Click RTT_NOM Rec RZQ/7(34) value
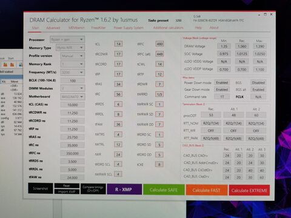 tap(211, 123)
